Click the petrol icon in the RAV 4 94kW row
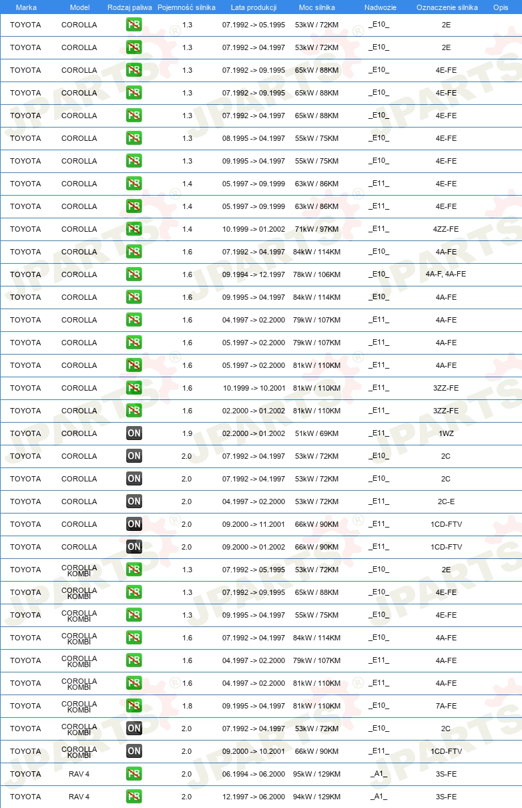The height and width of the screenshot is (808, 522). [x=134, y=797]
